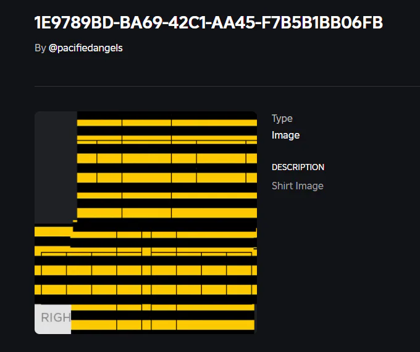Open the @pacifiedangels creator profile link
The image size is (420, 352).
coord(86,48)
